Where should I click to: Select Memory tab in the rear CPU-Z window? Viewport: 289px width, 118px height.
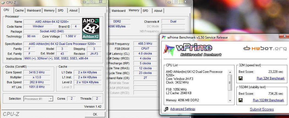pyautogui.click(x=134, y=10)
